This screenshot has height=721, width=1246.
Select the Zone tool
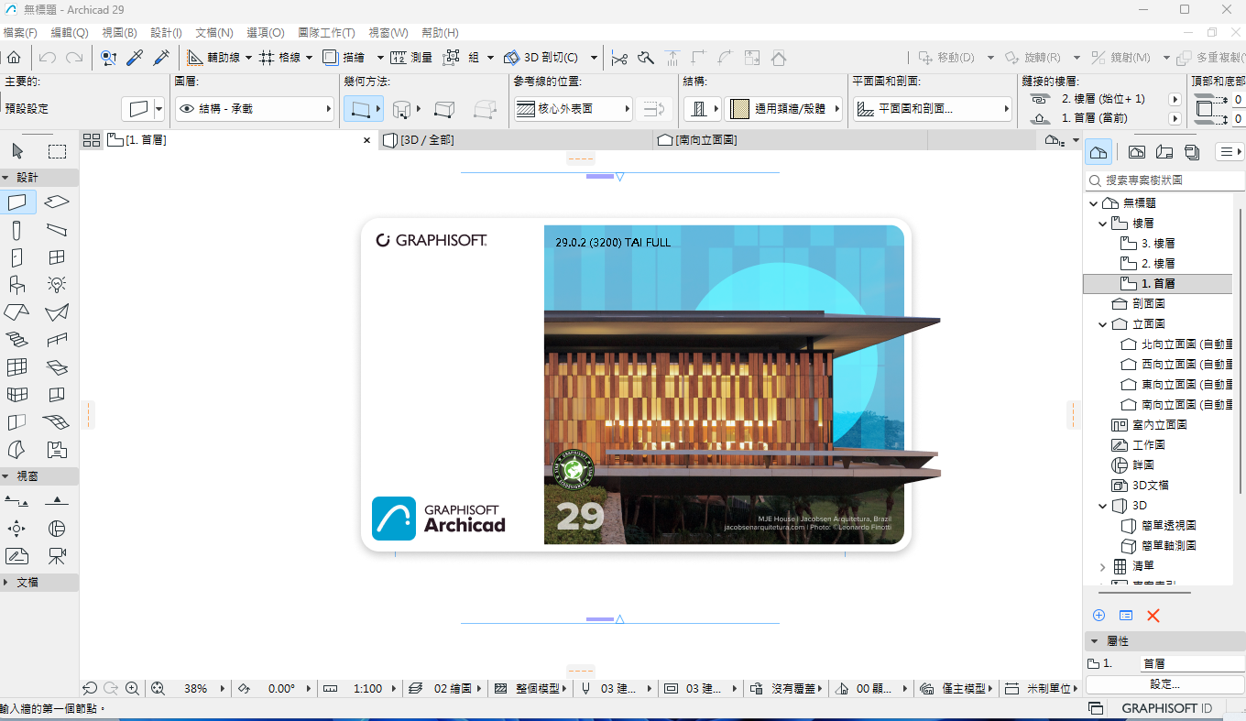click(x=57, y=450)
